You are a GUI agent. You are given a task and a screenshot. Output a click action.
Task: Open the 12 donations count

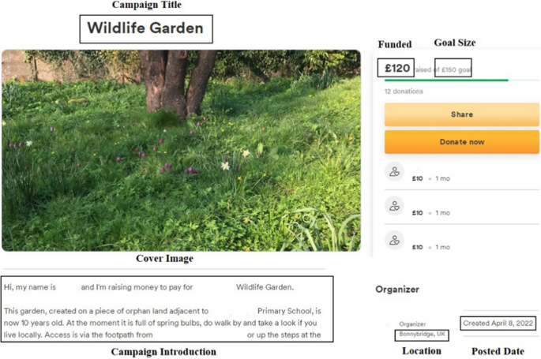[404, 92]
